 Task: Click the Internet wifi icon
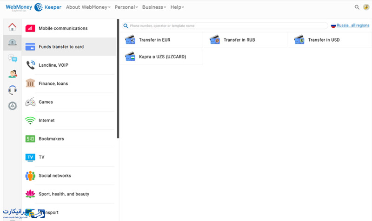click(x=30, y=120)
